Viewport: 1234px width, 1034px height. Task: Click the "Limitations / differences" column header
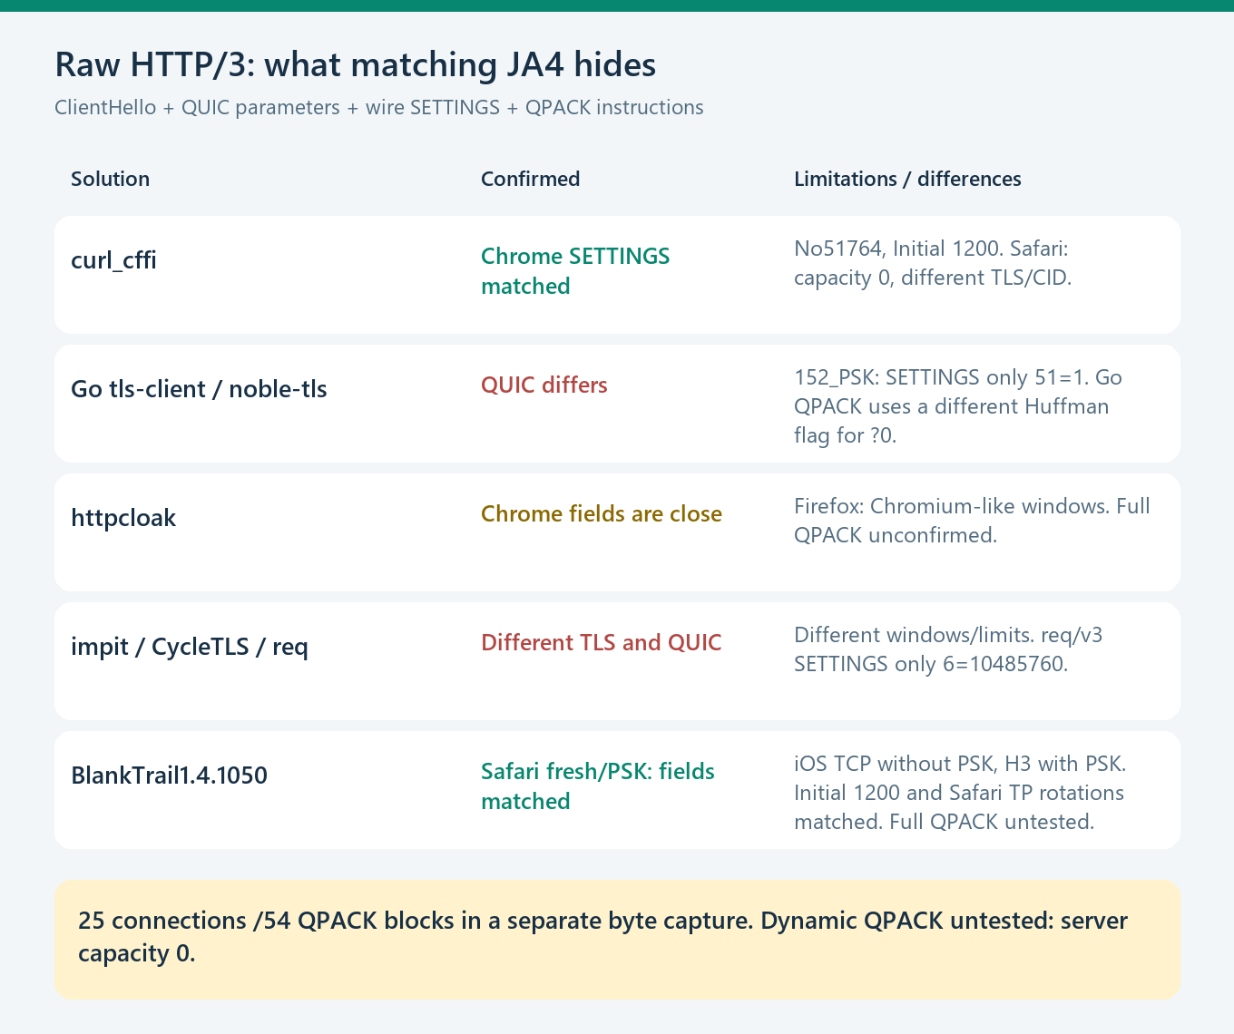coord(907,179)
